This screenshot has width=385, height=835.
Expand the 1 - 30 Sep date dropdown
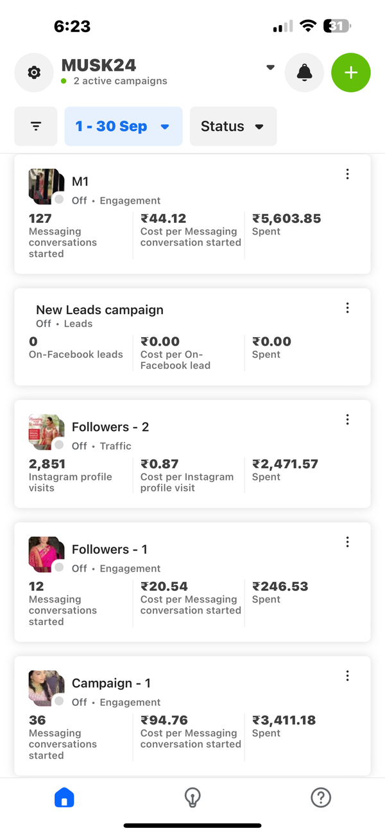click(123, 127)
